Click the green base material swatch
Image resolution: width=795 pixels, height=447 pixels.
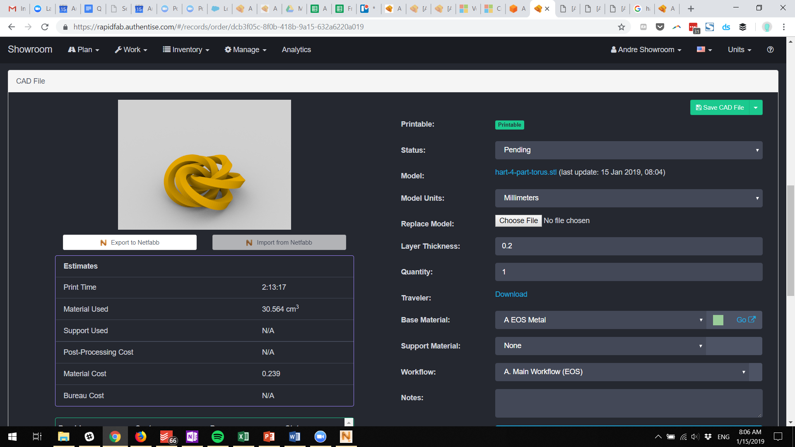point(718,320)
